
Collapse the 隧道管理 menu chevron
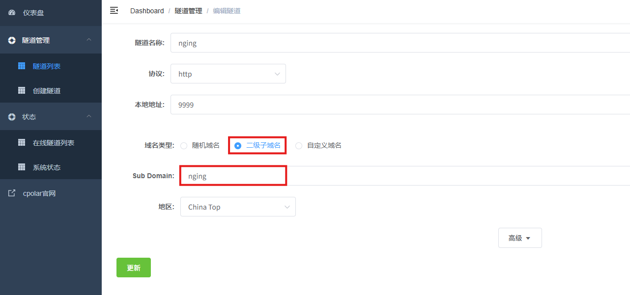(x=89, y=40)
